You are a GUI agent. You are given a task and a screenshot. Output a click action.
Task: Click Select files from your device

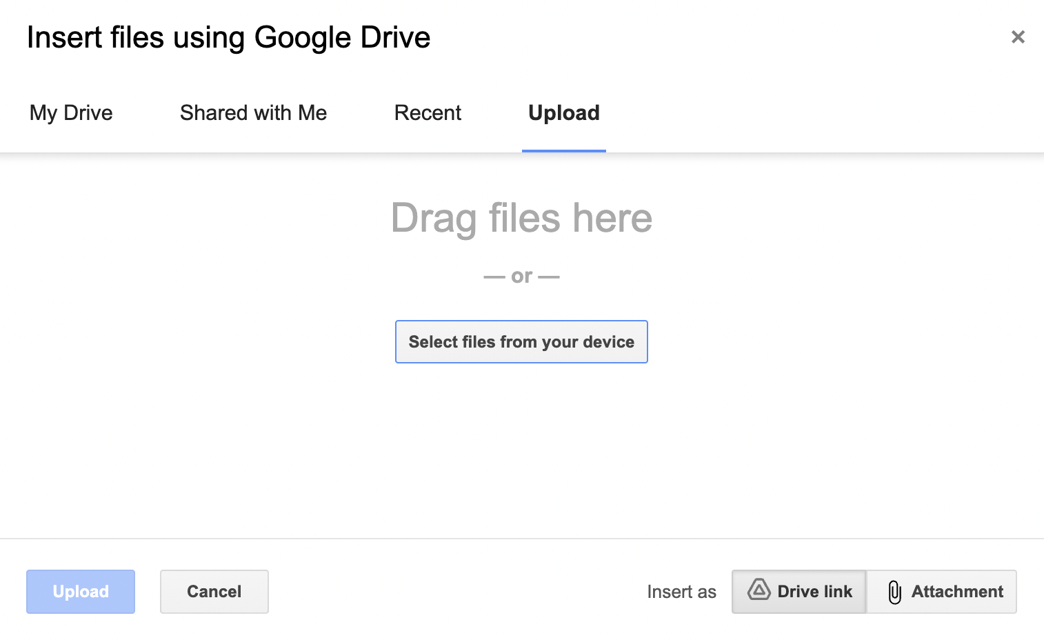click(521, 342)
